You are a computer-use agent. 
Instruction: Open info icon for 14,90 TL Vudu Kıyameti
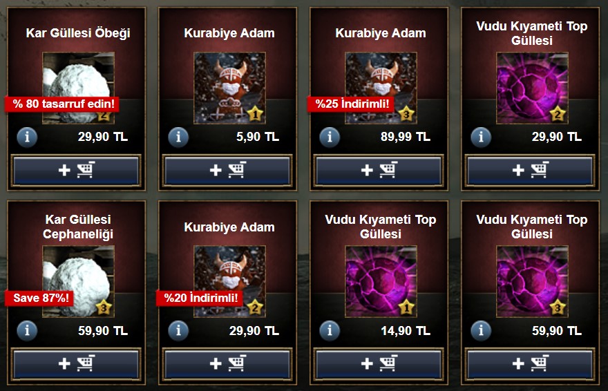click(x=330, y=330)
